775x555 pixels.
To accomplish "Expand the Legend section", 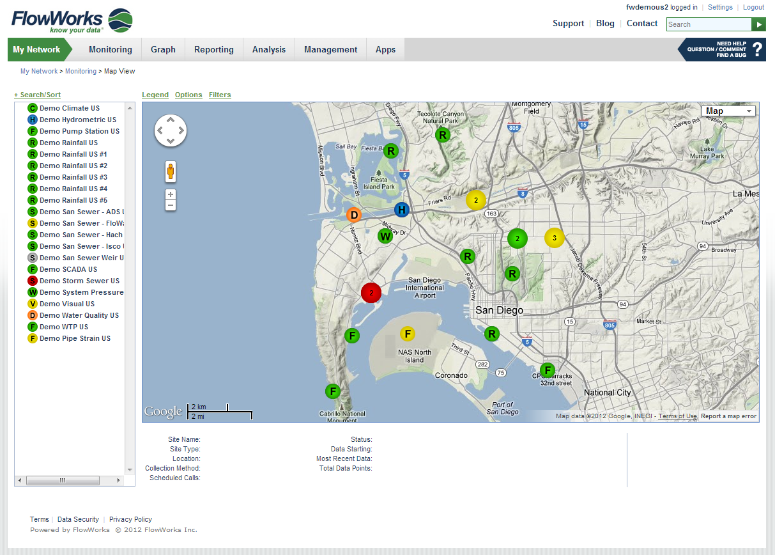I will (x=155, y=95).
